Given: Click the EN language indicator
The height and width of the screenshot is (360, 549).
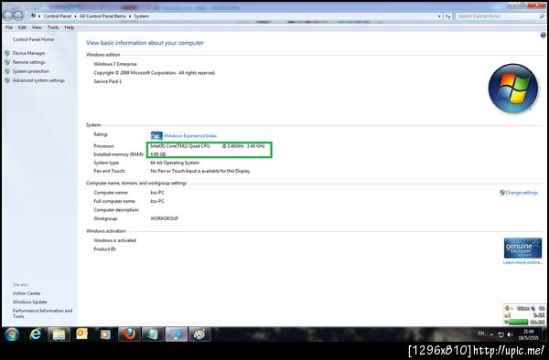Looking at the screenshot, I should point(481,334).
